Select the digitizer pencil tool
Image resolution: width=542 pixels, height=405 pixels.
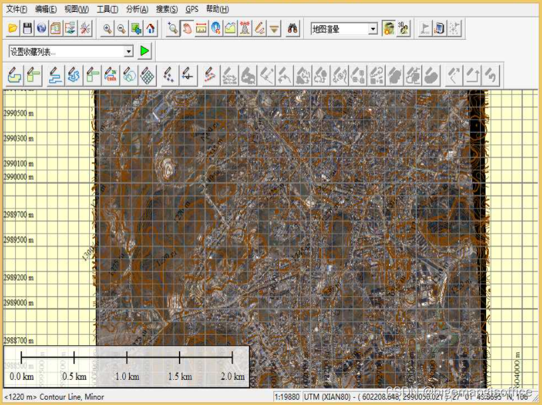pyautogui.click(x=259, y=29)
